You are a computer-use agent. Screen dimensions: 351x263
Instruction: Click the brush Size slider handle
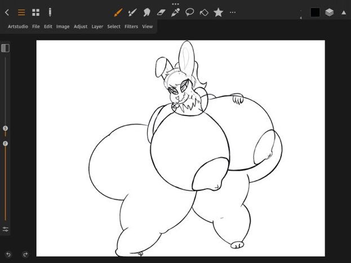(6, 128)
